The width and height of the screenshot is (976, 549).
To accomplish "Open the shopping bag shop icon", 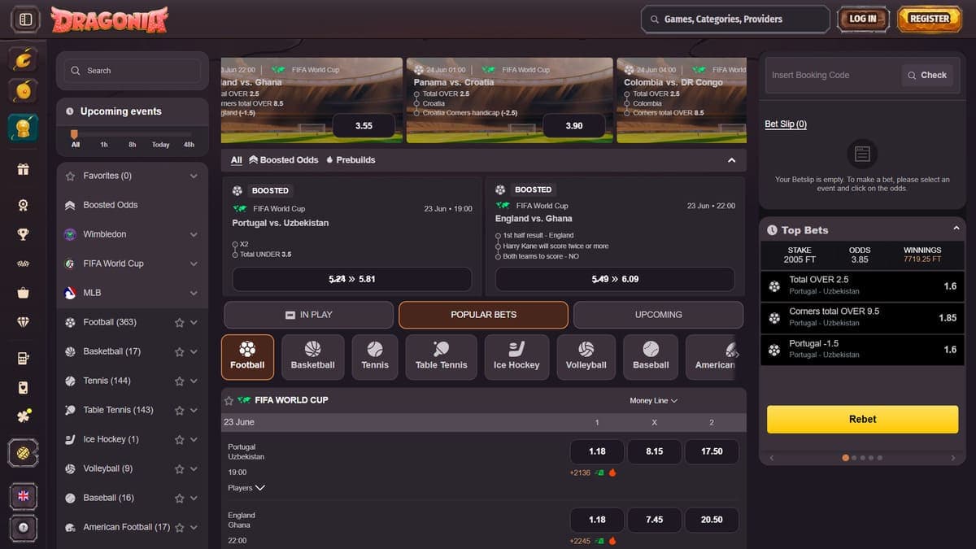I will [24, 293].
